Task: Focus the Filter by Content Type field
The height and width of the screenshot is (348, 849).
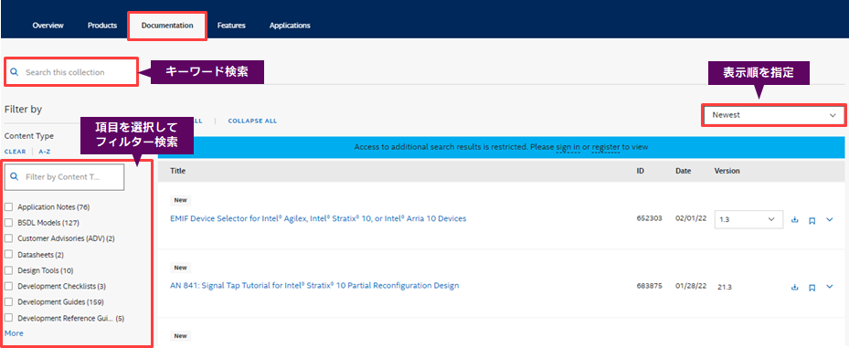Action: [65, 177]
